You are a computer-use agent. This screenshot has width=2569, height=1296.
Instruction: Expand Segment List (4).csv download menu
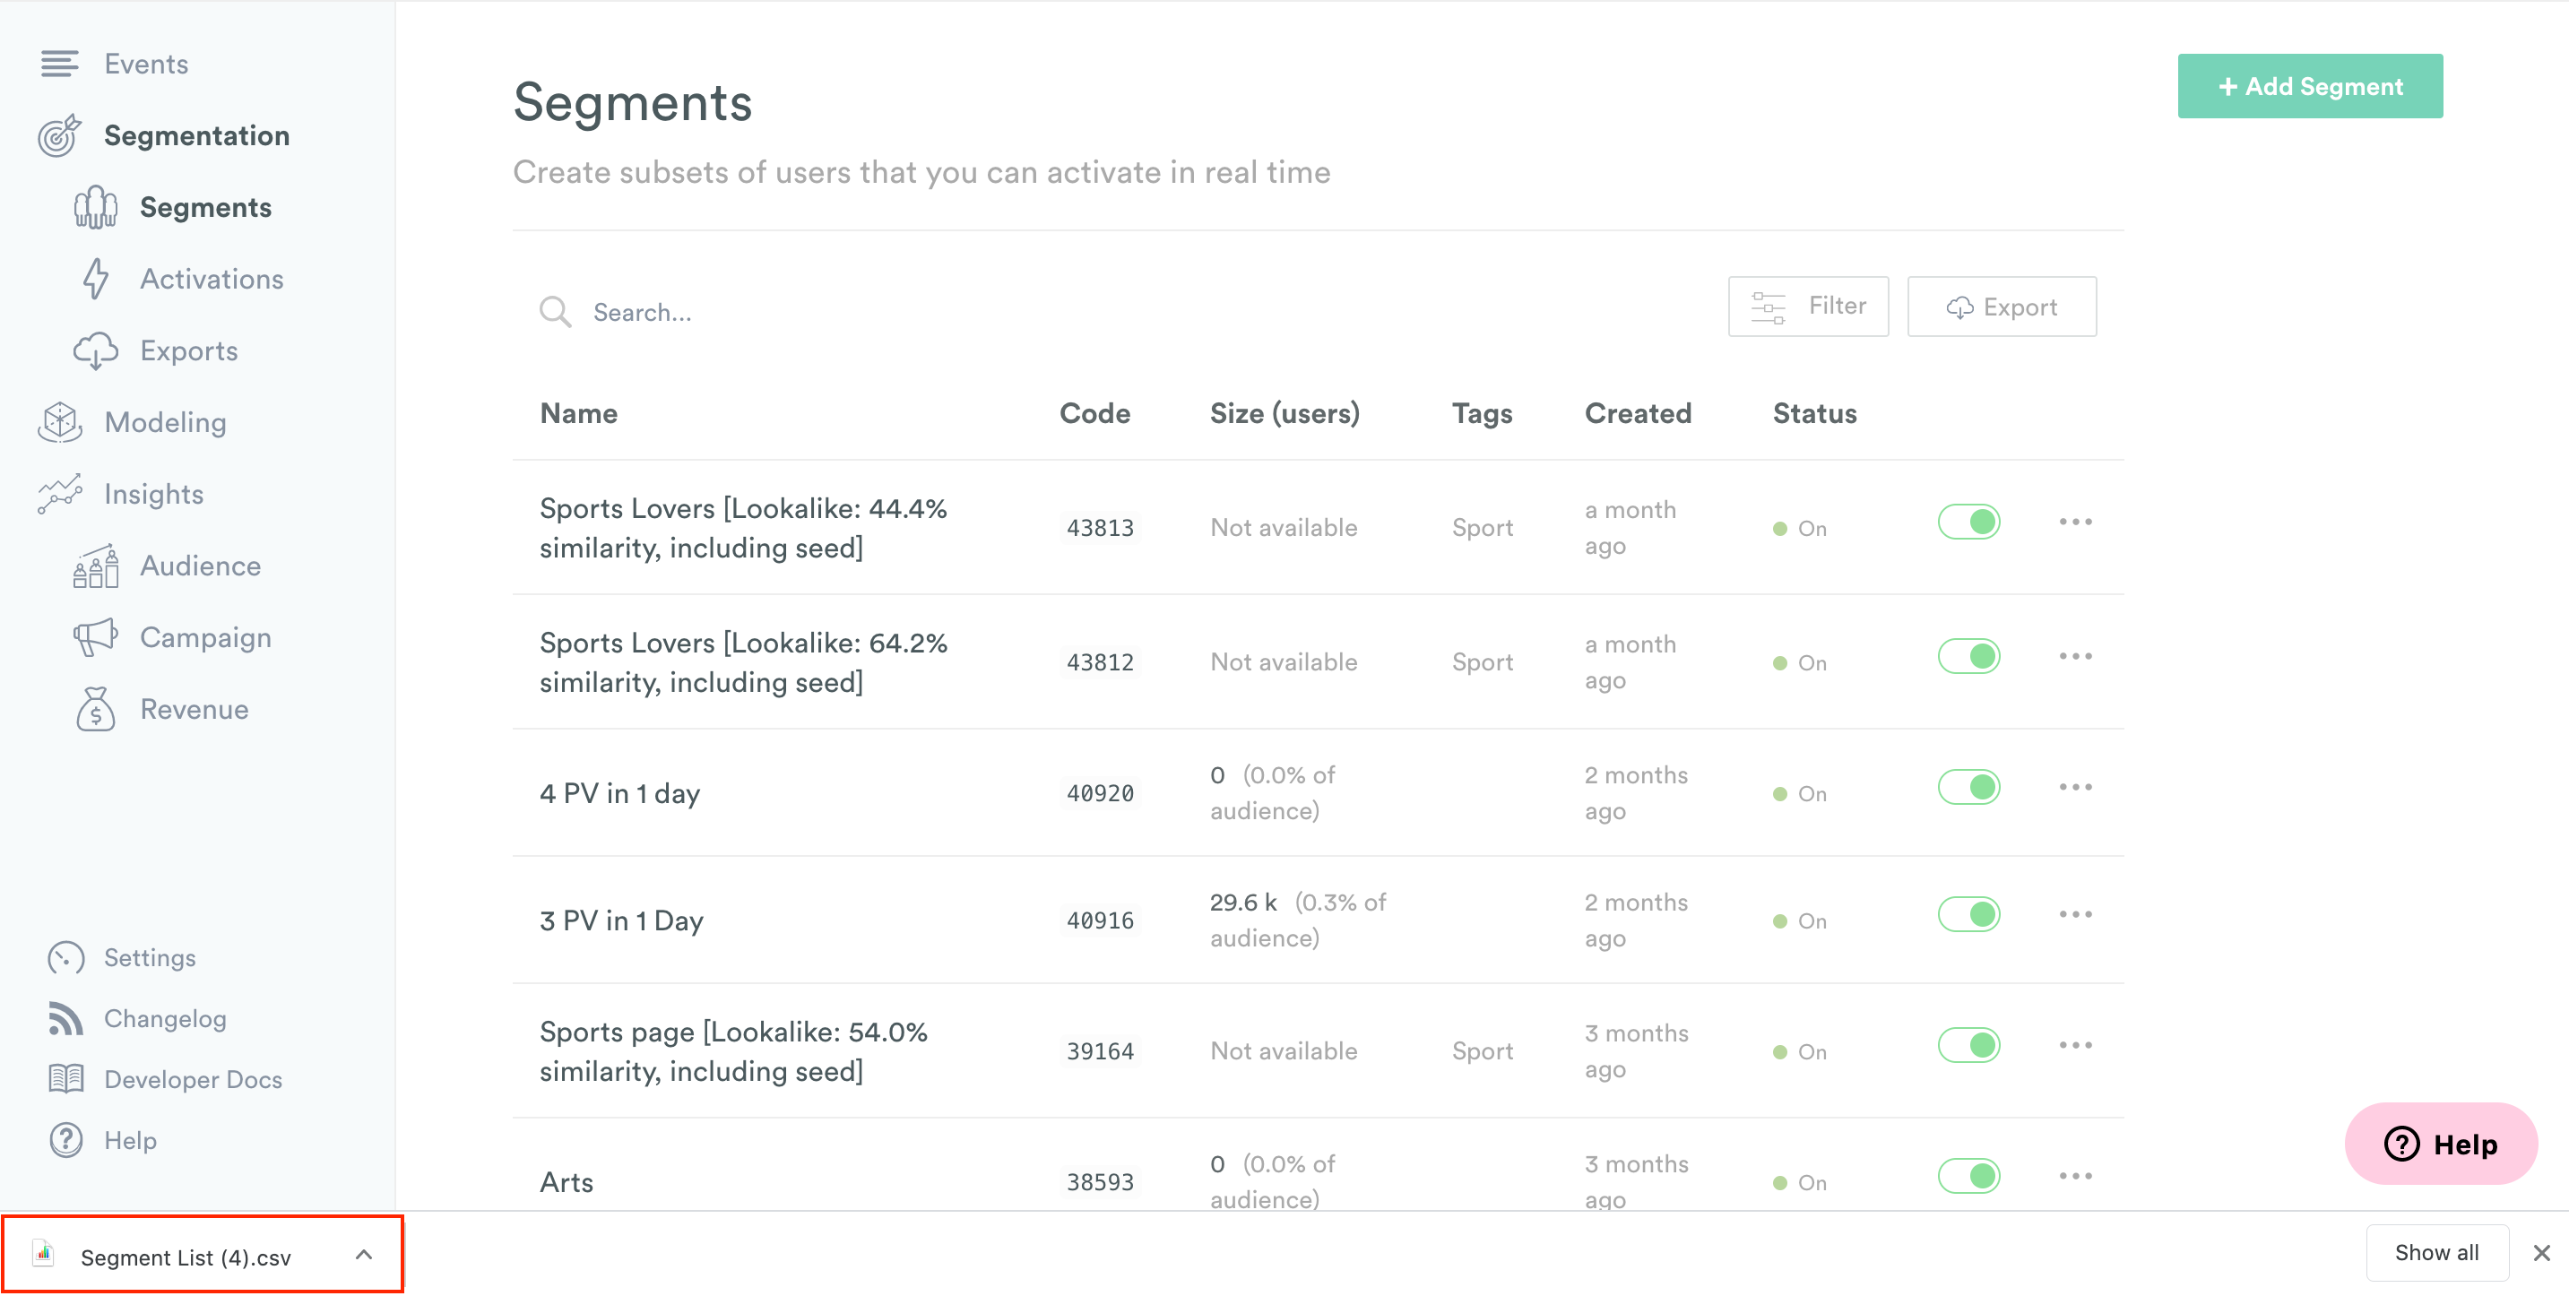tap(364, 1255)
